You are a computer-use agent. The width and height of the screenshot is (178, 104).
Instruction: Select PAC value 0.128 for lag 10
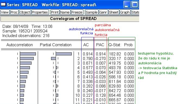(x=101, y=95)
